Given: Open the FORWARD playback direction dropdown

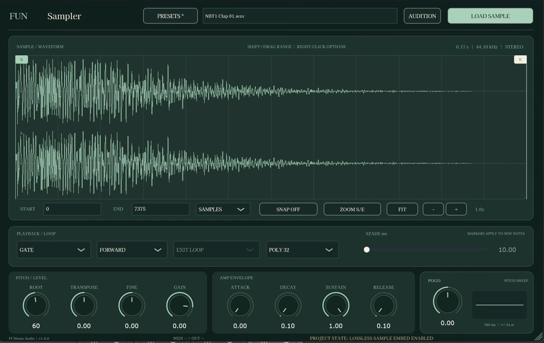Looking at the screenshot, I should [x=132, y=250].
